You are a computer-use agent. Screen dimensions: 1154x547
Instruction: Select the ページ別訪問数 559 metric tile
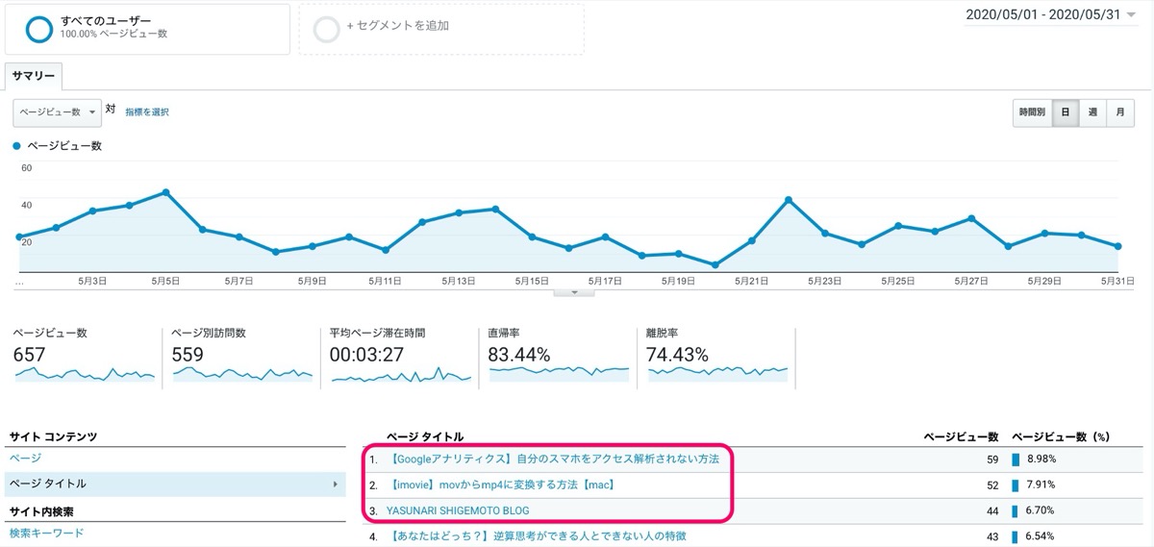[242, 357]
